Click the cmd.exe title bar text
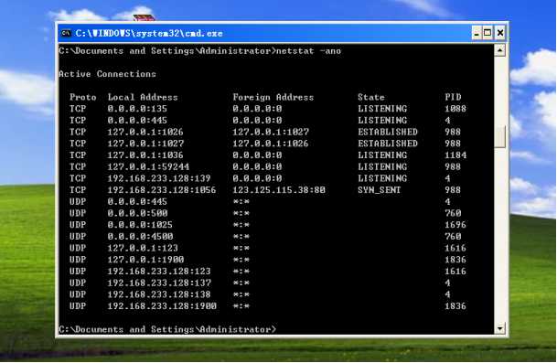557x363 pixels. coord(149,34)
